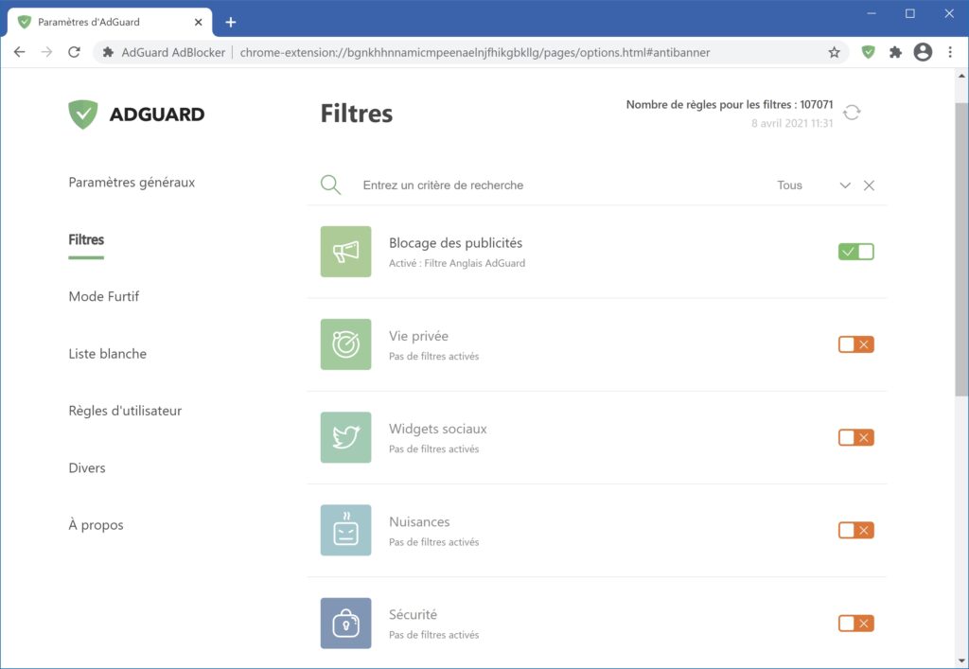Reload the page
Screen dimensions: 969x669
pyautogui.click(x=74, y=52)
